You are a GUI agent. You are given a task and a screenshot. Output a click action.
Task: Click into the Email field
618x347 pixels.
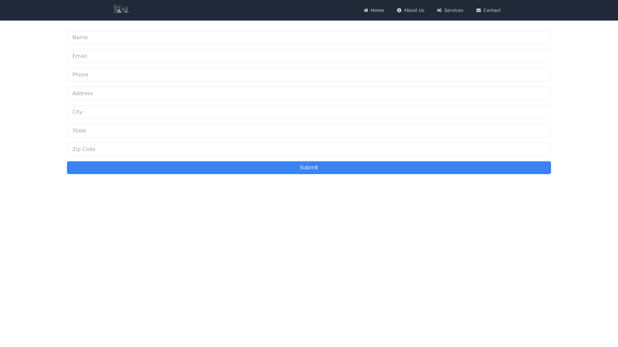[309, 56]
